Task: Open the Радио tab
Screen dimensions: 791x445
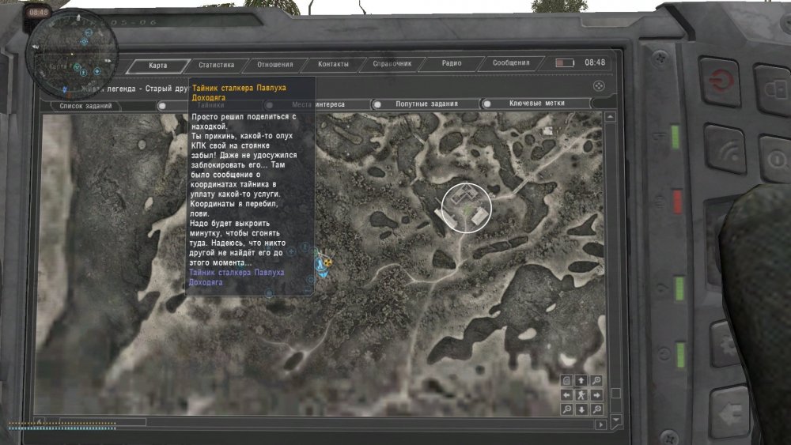Action: click(452, 63)
